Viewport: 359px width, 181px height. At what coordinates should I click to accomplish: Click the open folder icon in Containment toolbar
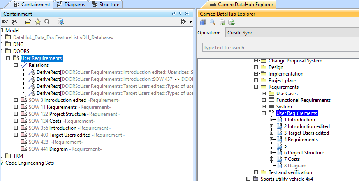click(x=28, y=22)
